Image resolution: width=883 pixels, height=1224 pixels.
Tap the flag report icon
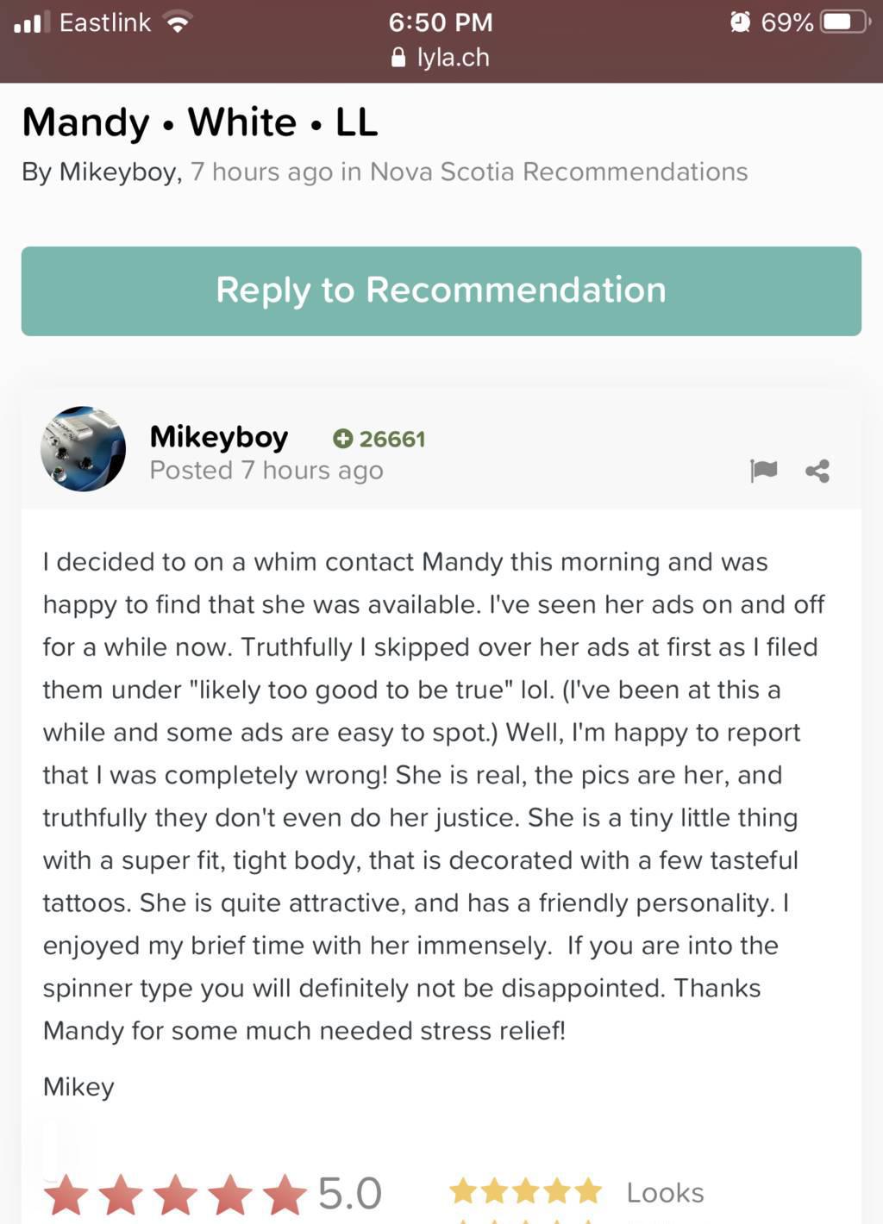tap(763, 471)
